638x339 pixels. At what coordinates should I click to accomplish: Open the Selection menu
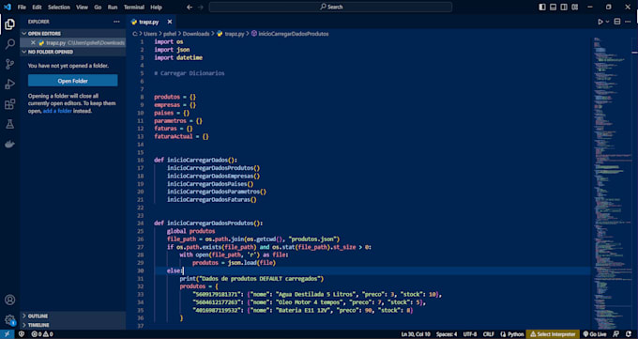click(x=59, y=7)
